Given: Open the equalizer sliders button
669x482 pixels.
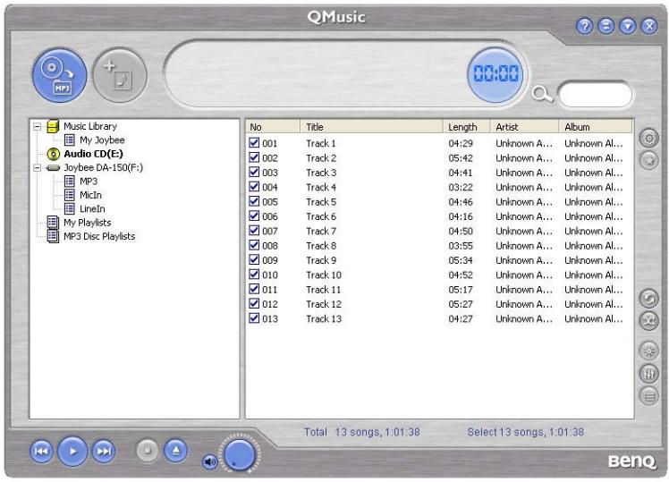Looking at the screenshot, I should [649, 374].
